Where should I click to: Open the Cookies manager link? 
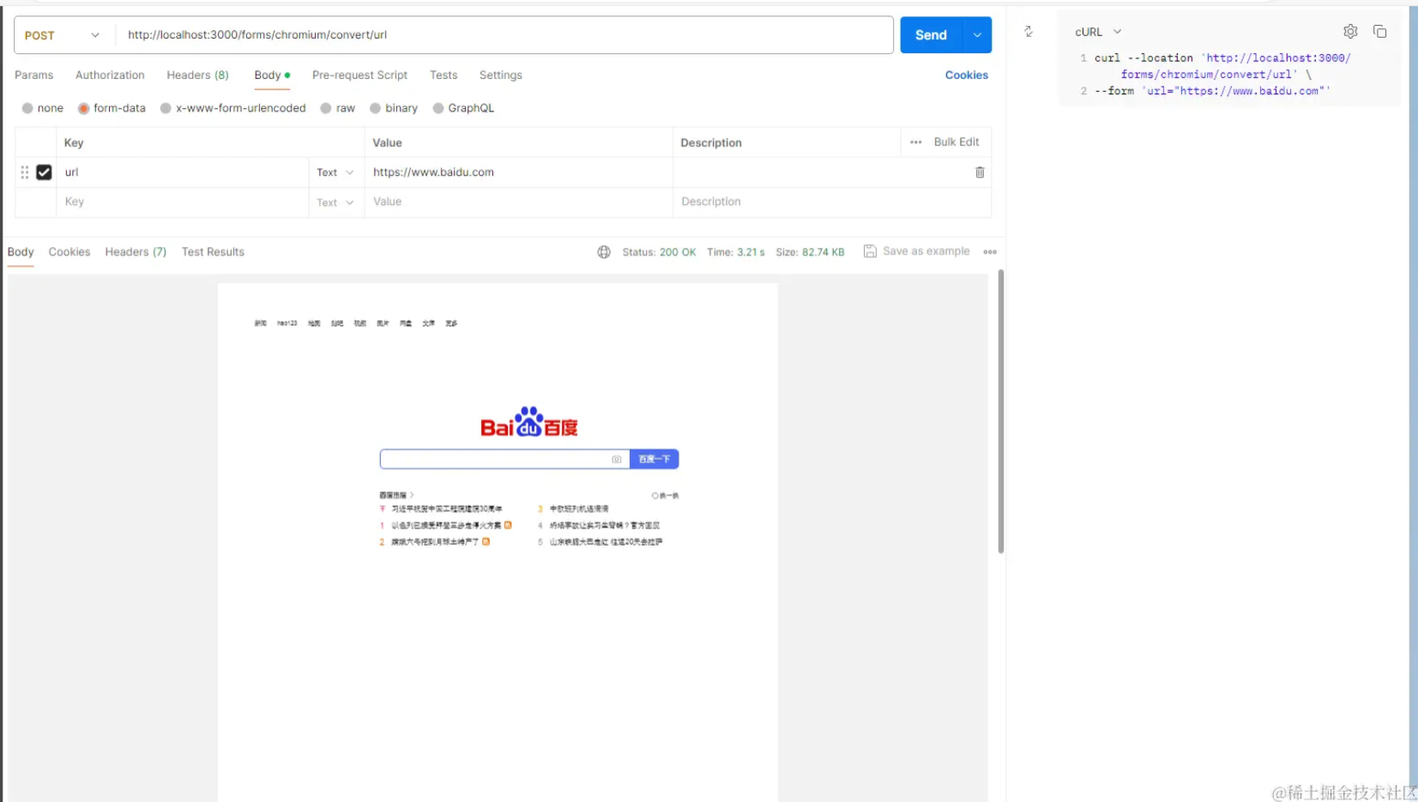[965, 75]
